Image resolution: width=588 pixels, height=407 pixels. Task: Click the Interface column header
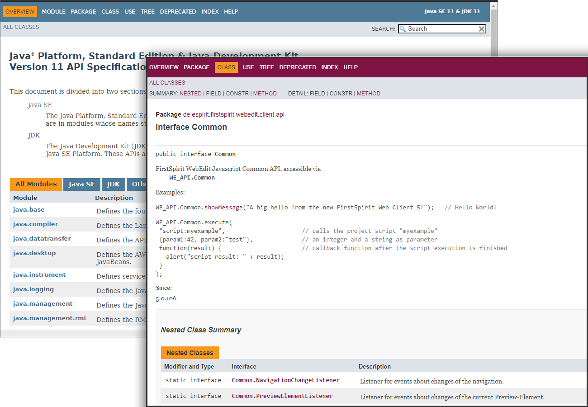point(244,367)
